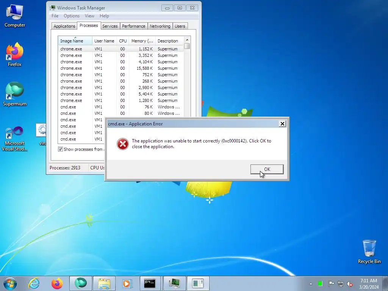
Task: Select the Processes tab
Action: (x=89, y=25)
